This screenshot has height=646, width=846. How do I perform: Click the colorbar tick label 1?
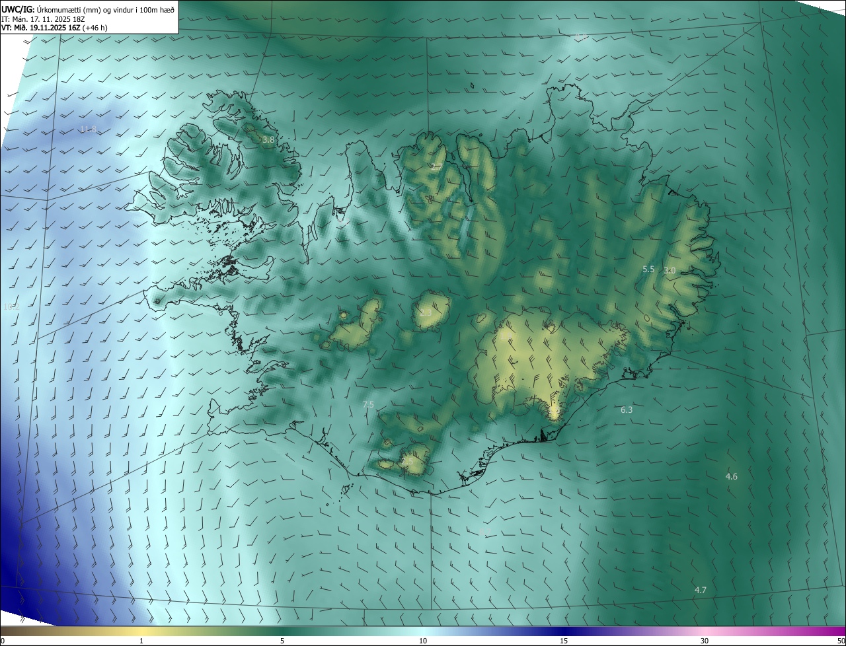(141, 641)
